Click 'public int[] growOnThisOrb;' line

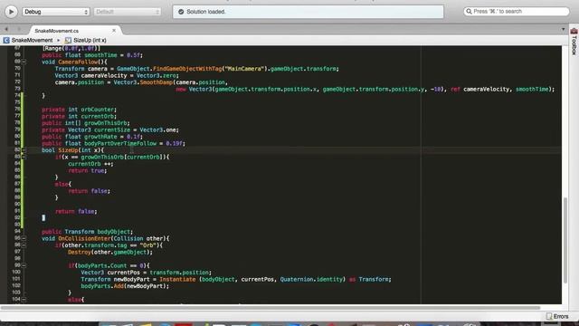86,123
